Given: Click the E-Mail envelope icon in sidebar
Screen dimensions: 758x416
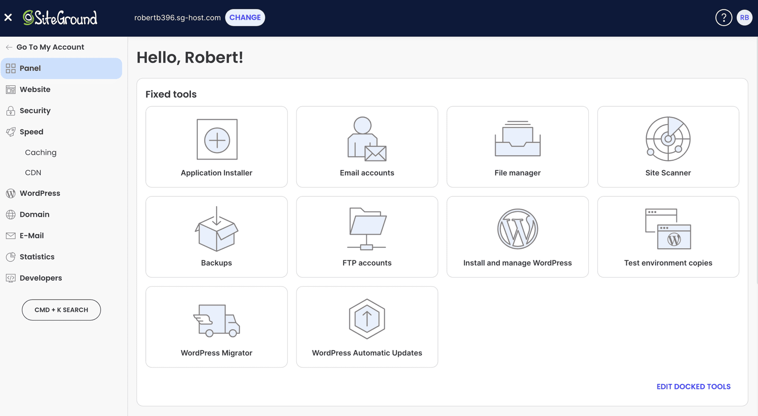Looking at the screenshot, I should (11, 236).
